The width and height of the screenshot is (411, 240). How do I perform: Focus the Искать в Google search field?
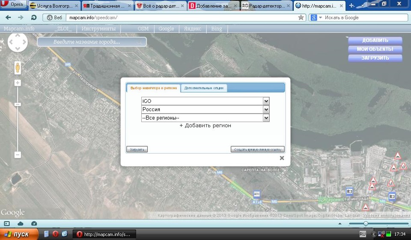click(366, 18)
